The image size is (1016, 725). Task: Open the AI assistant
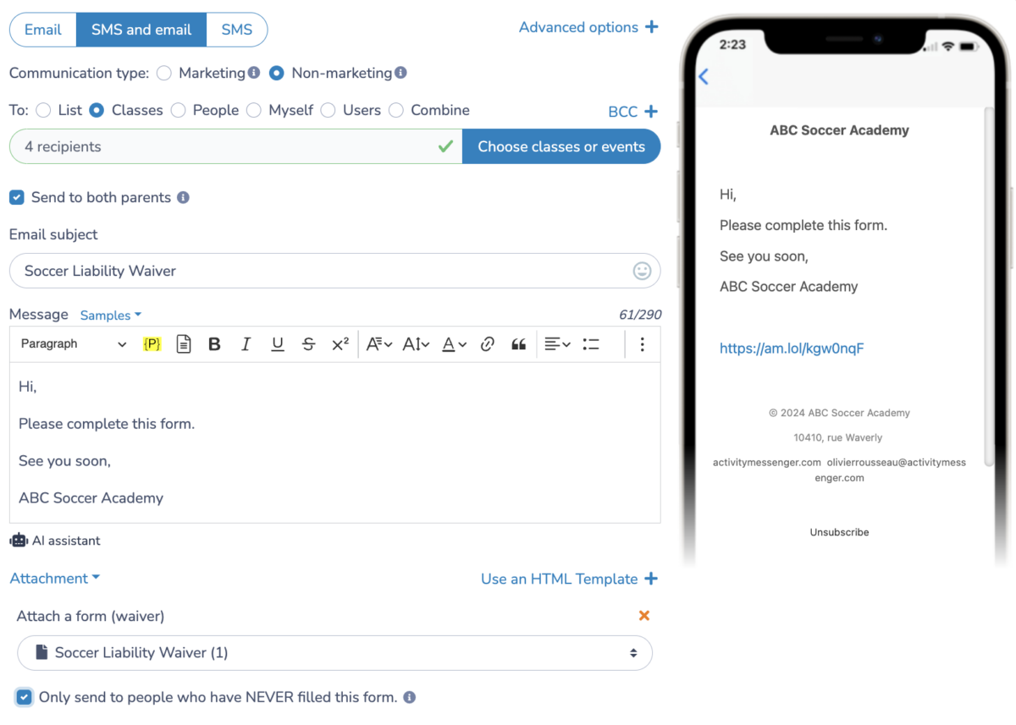coord(54,540)
